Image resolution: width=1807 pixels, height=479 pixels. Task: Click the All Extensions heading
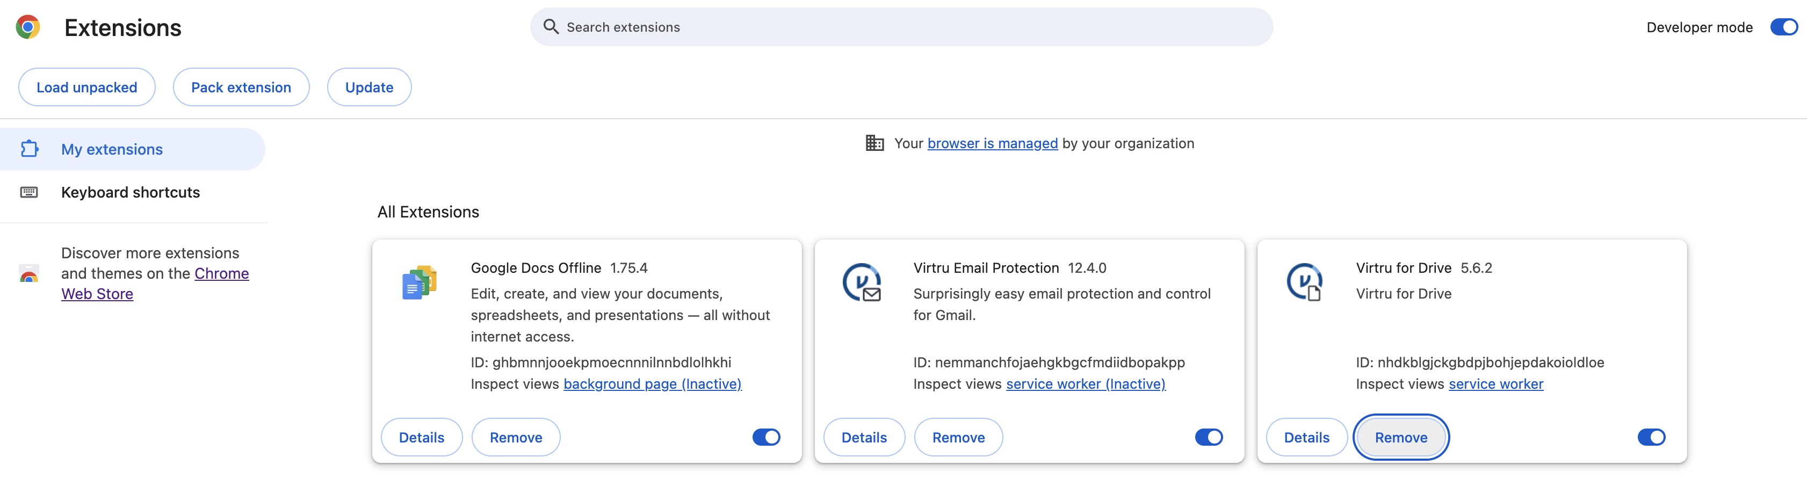[x=428, y=212]
